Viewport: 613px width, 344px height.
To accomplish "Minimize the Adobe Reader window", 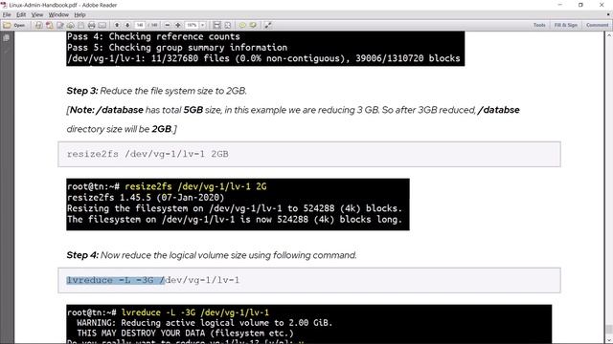I will [559, 5].
